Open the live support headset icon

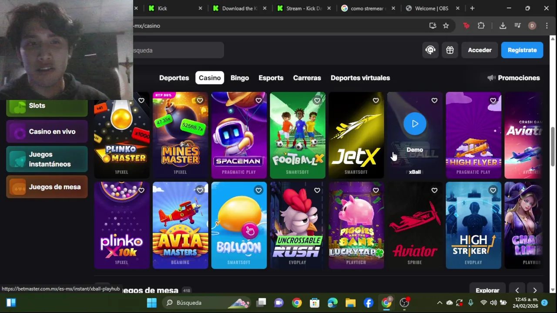[430, 50]
